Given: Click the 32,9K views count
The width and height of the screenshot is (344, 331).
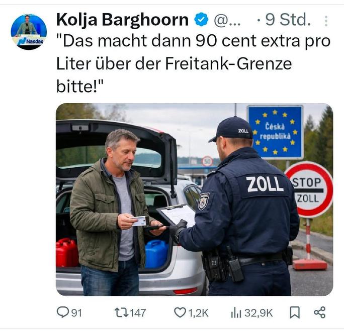Looking at the screenshot, I should (259, 313).
